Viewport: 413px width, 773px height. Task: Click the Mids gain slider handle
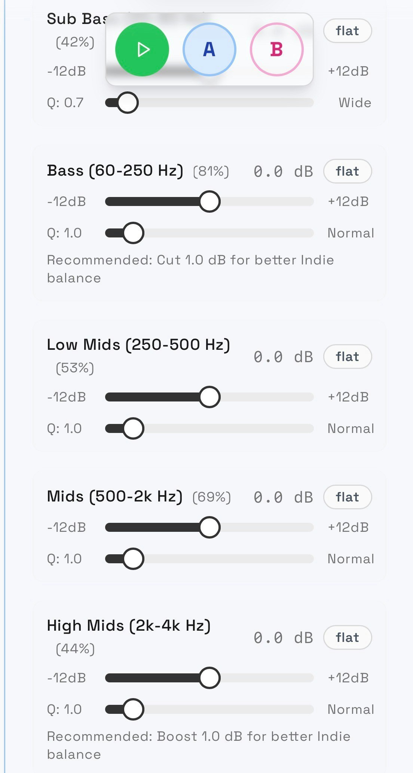click(x=209, y=527)
